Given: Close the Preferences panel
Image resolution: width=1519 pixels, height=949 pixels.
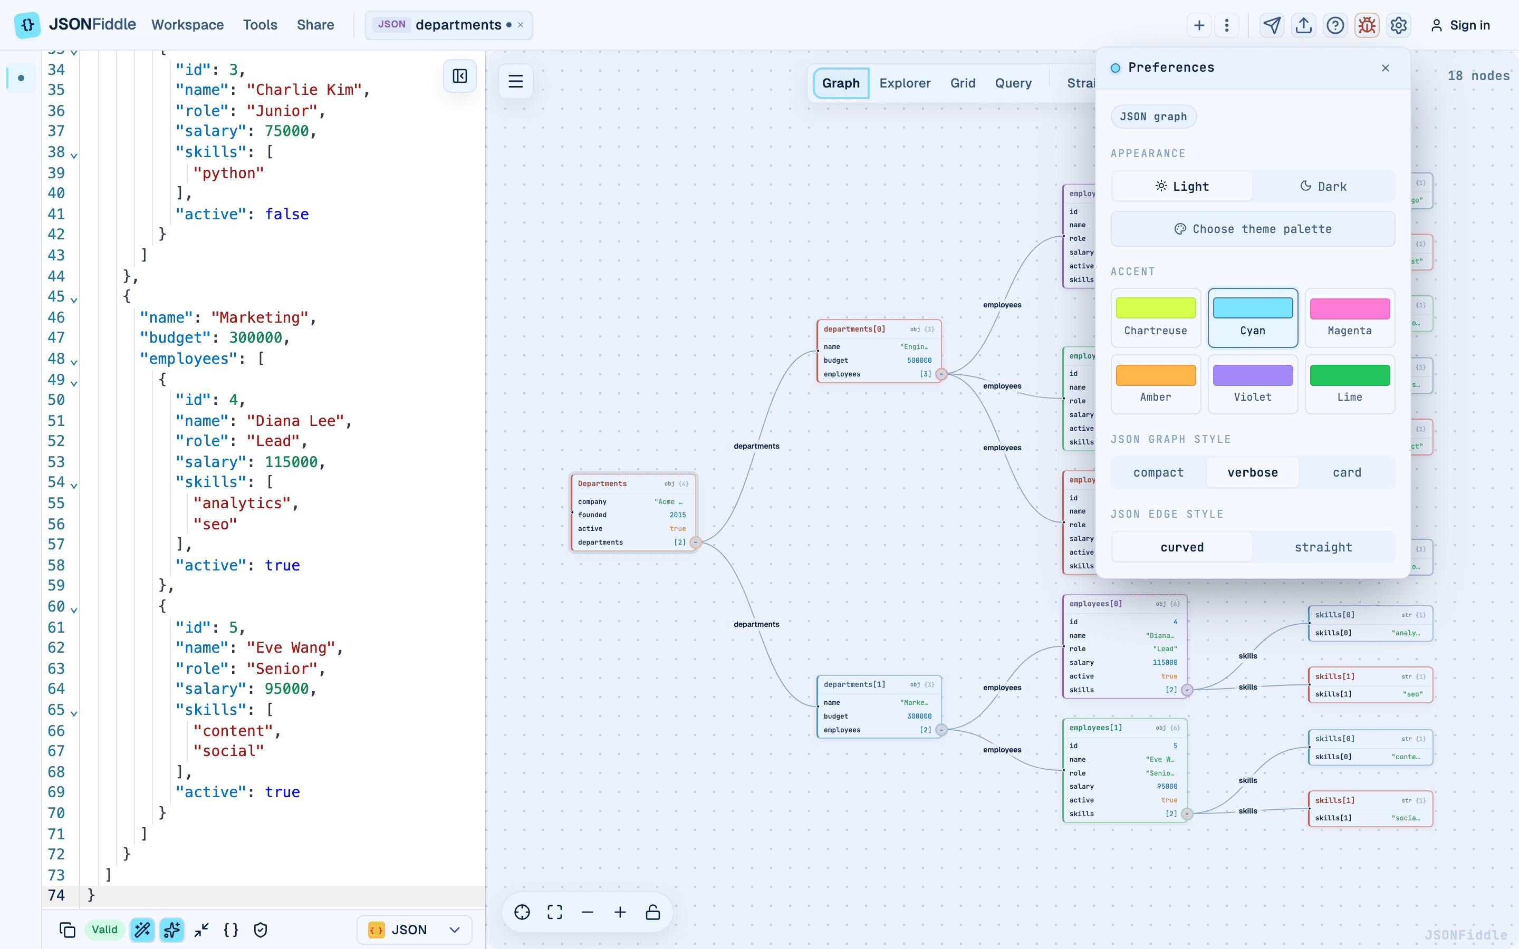Looking at the screenshot, I should pos(1386,68).
